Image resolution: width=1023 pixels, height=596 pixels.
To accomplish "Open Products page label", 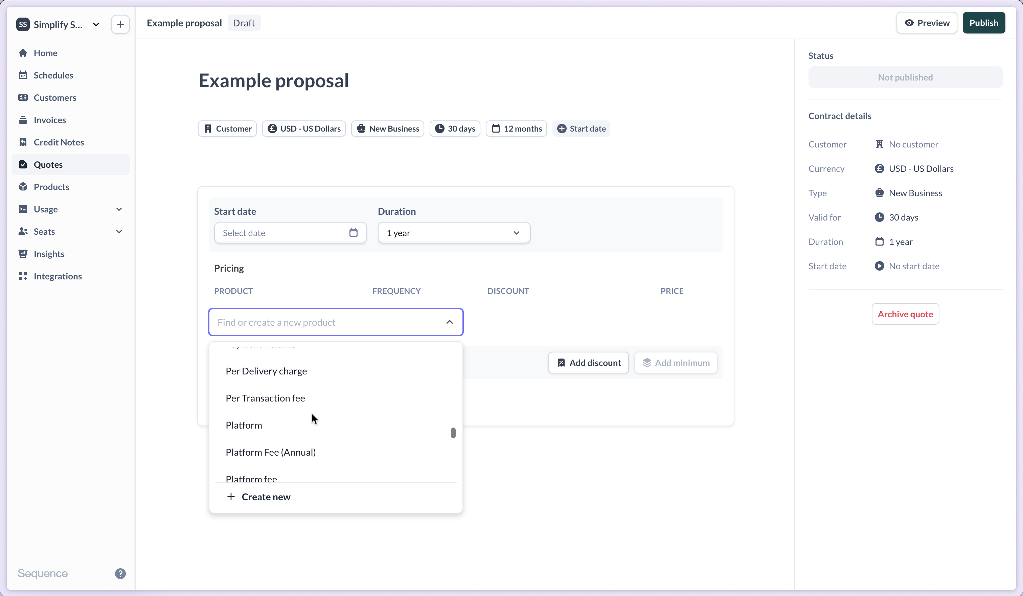I will click(51, 187).
